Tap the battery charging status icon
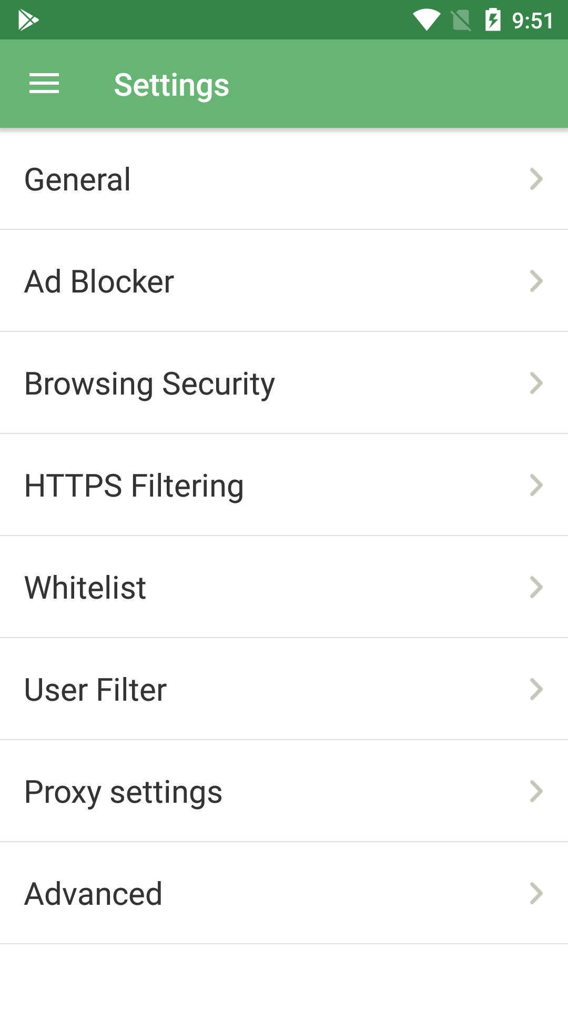 493,20
